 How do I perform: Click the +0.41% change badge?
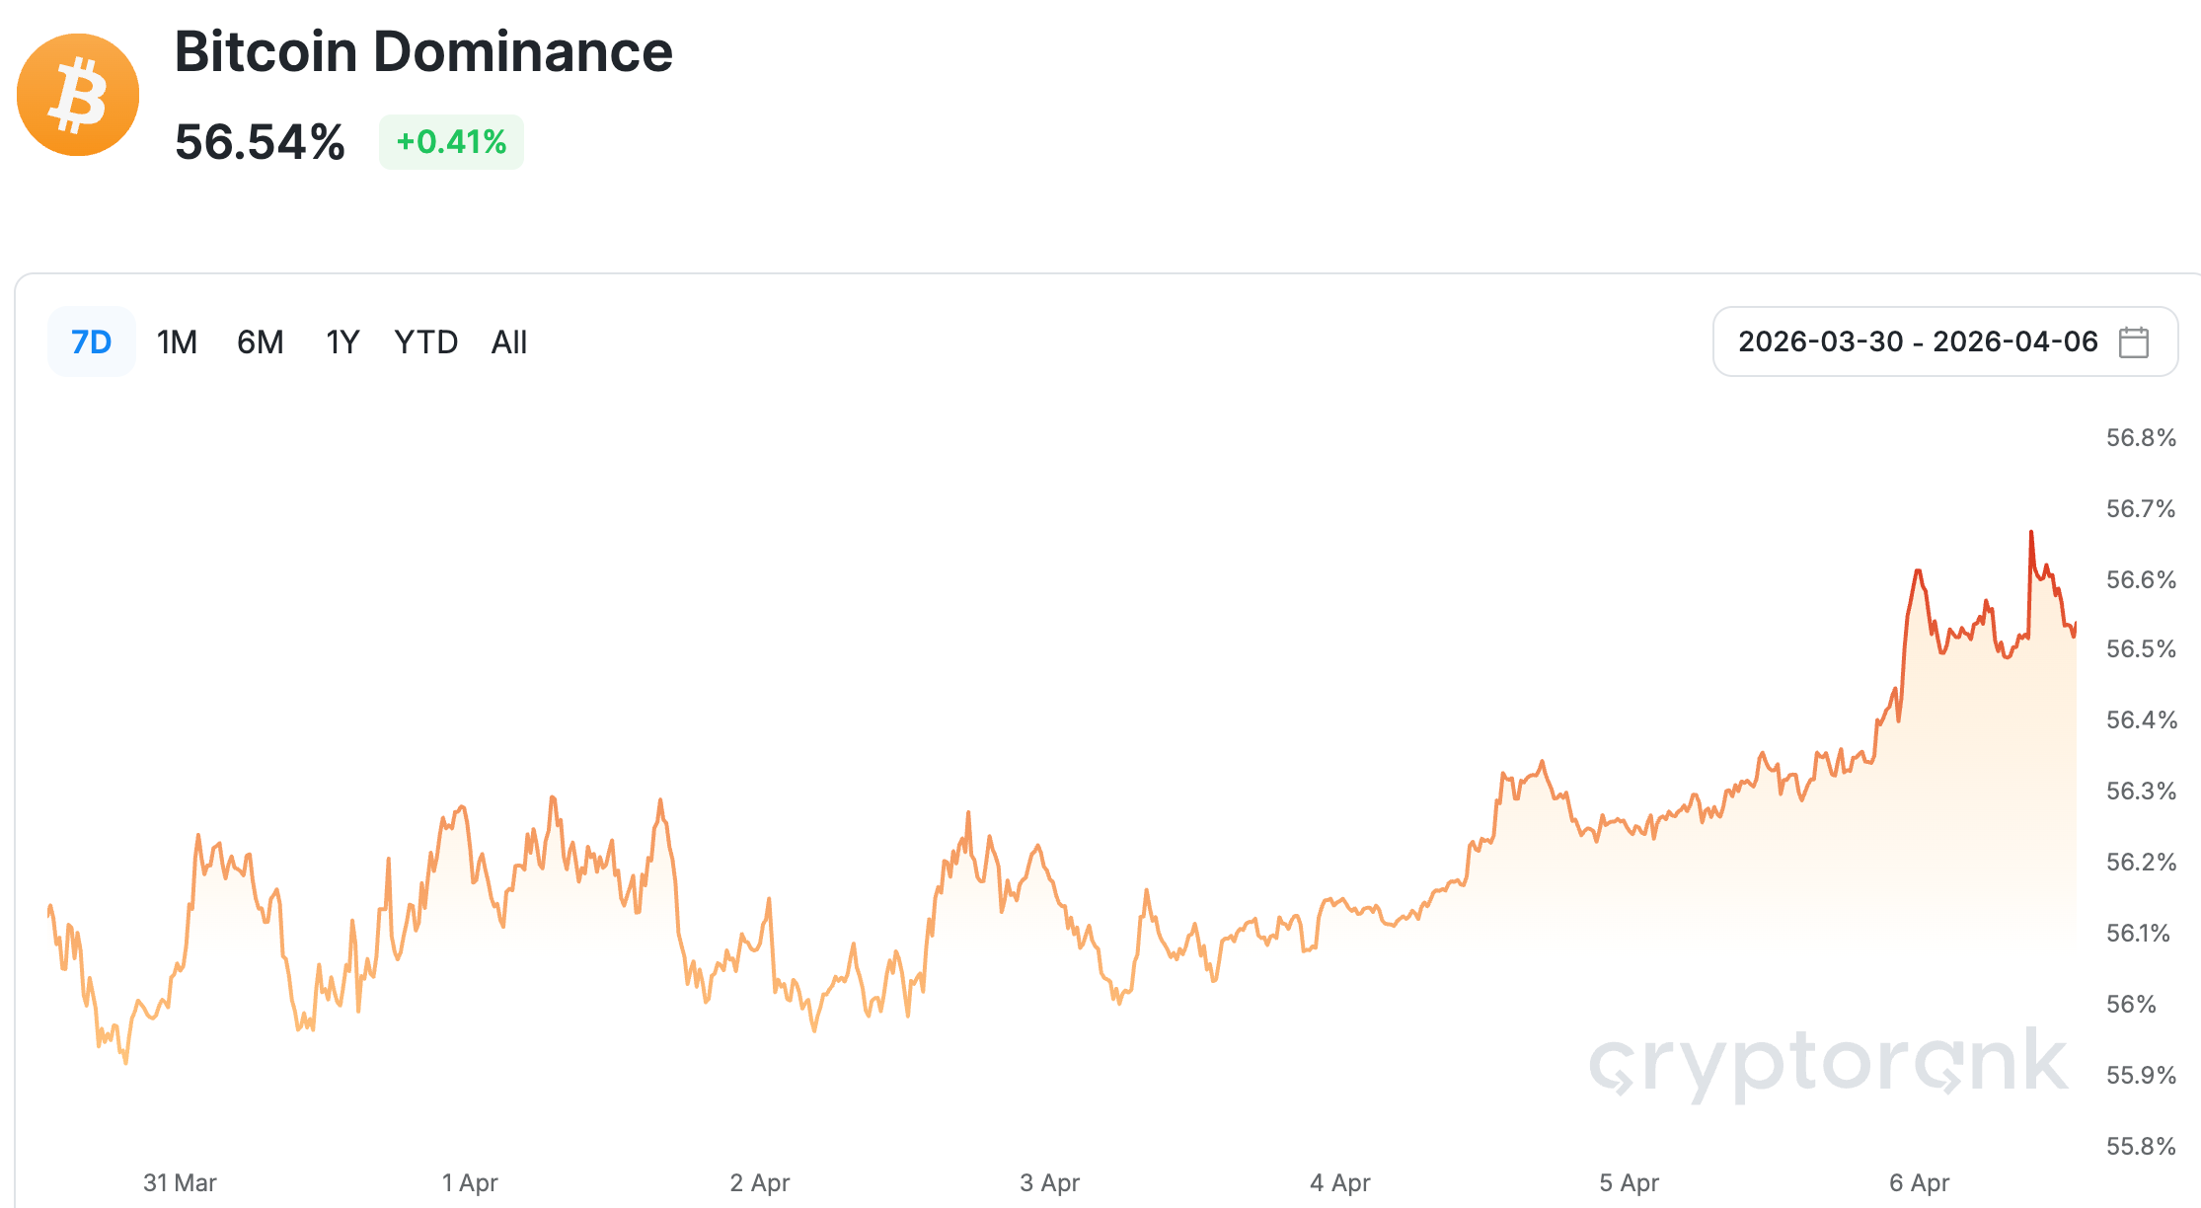pos(451,142)
